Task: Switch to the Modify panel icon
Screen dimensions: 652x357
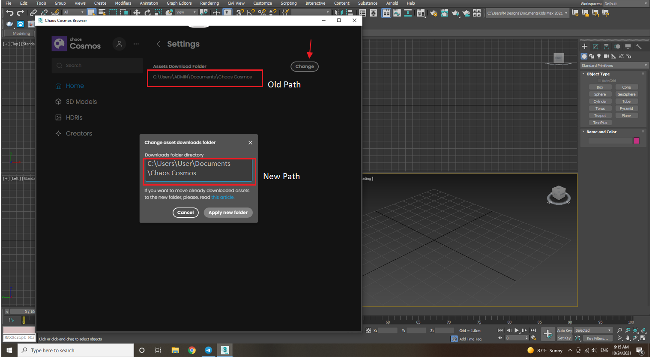Action: coord(595,46)
